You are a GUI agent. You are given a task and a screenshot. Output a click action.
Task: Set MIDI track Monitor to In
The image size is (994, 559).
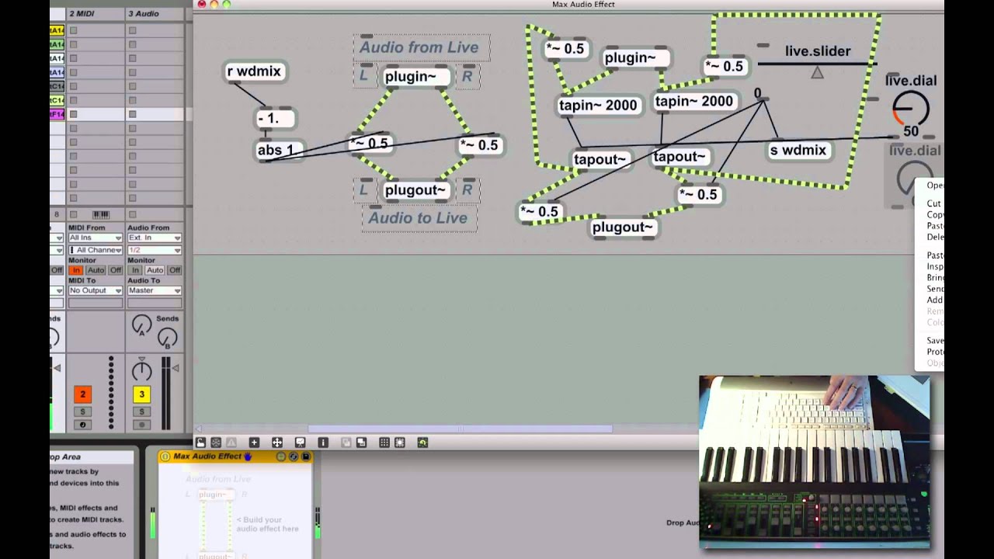pos(76,270)
